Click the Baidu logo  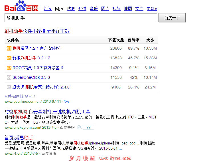pos(21,6)
